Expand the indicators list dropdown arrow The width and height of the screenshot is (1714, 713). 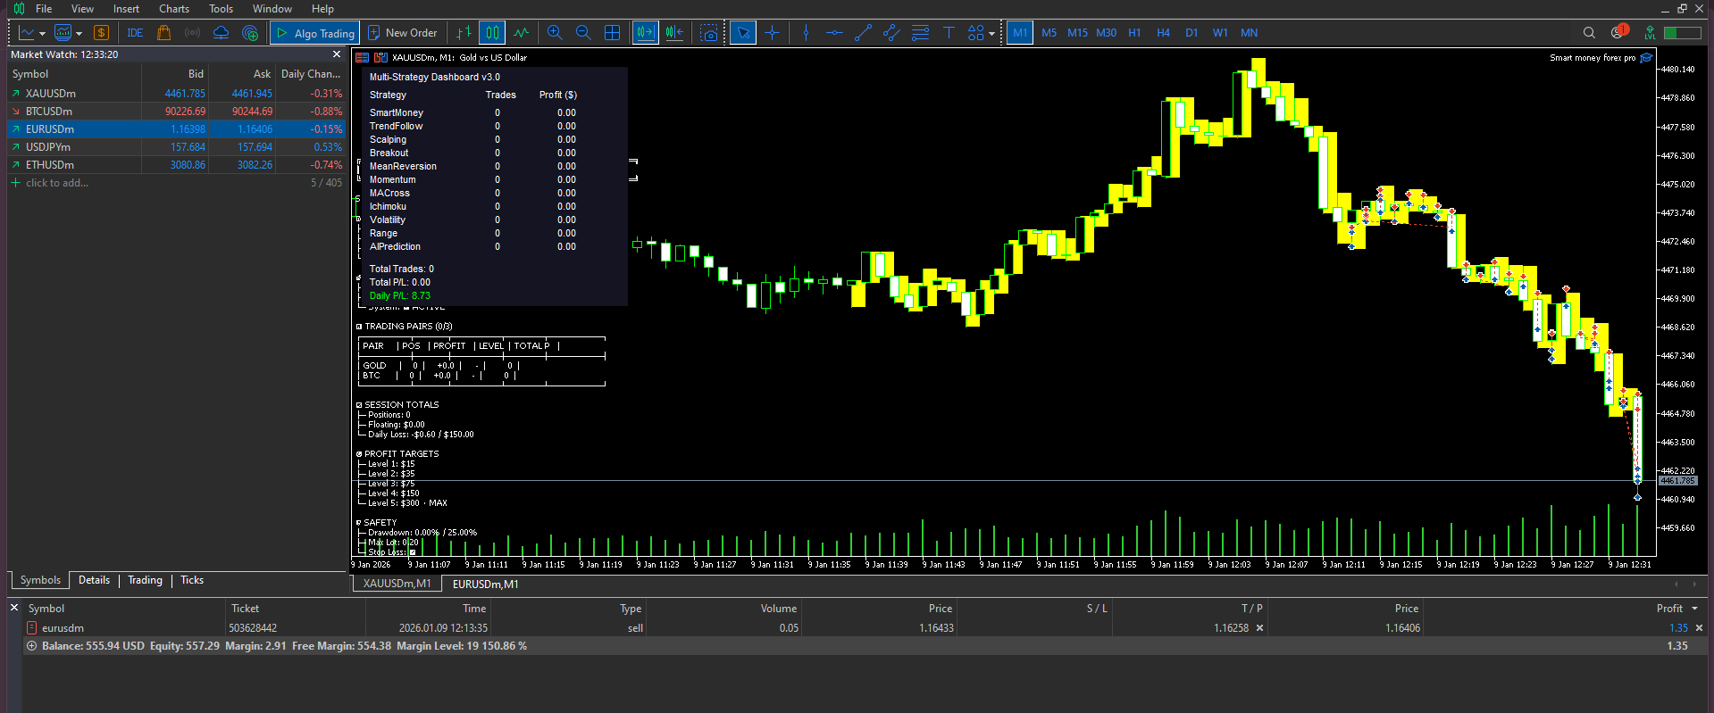(x=79, y=34)
